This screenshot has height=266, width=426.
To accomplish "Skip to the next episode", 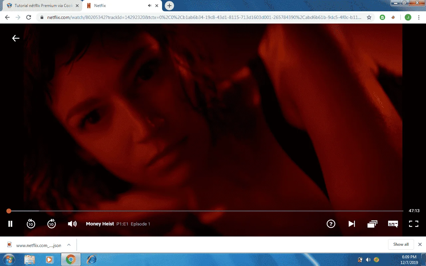I will [351, 224].
